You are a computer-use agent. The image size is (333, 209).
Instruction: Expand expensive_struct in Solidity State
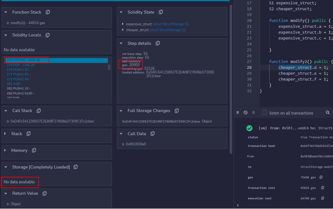123,24
